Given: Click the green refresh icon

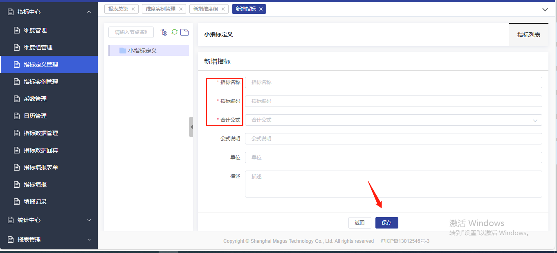Looking at the screenshot, I should 175,32.
